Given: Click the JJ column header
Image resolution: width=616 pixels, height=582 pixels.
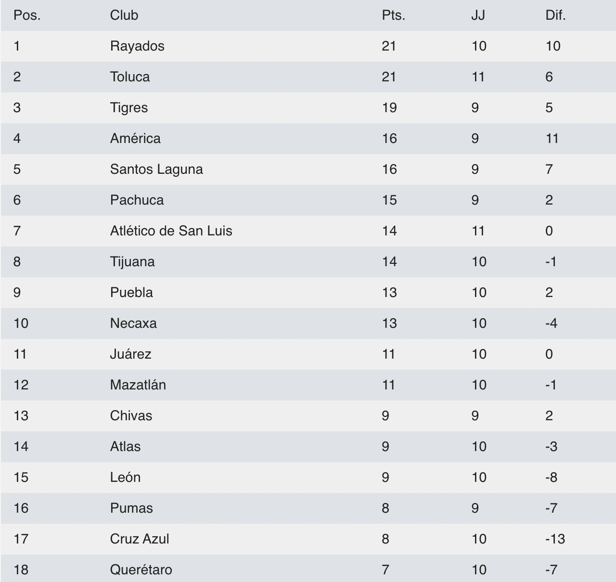Looking at the screenshot, I should 478,15.
